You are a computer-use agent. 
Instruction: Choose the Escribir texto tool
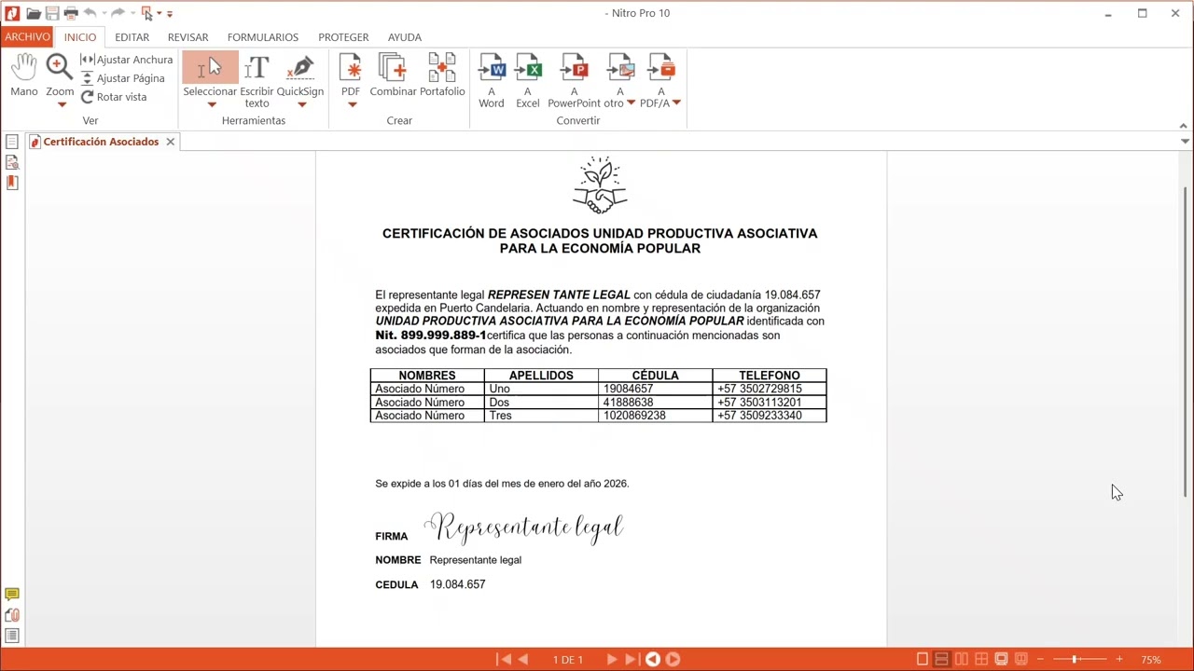coord(257,80)
